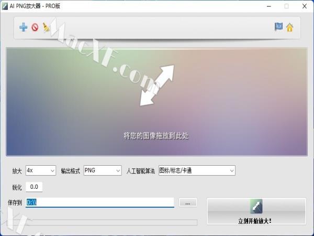Click the 输出格式 label
Viewport: 314px width, 236px height.
tap(70, 171)
